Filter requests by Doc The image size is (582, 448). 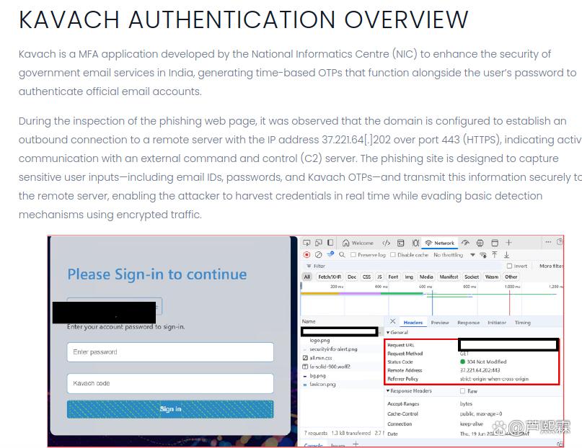[352, 277]
